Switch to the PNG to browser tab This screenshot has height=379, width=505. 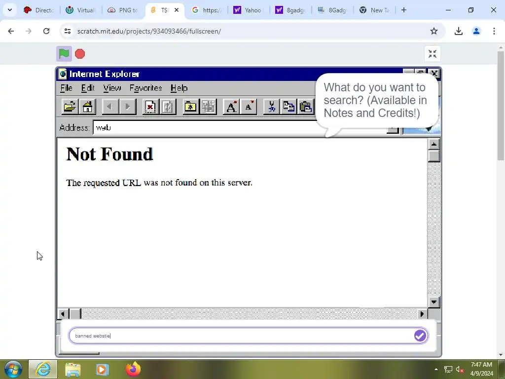(x=123, y=10)
